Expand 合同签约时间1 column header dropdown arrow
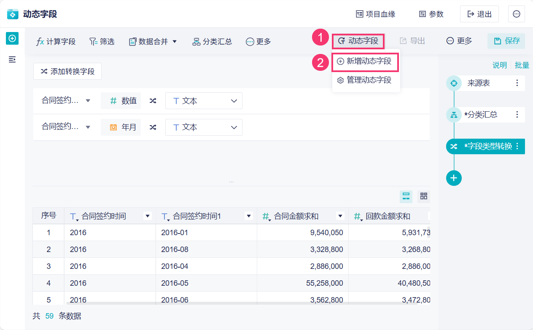 pyautogui.click(x=249, y=216)
